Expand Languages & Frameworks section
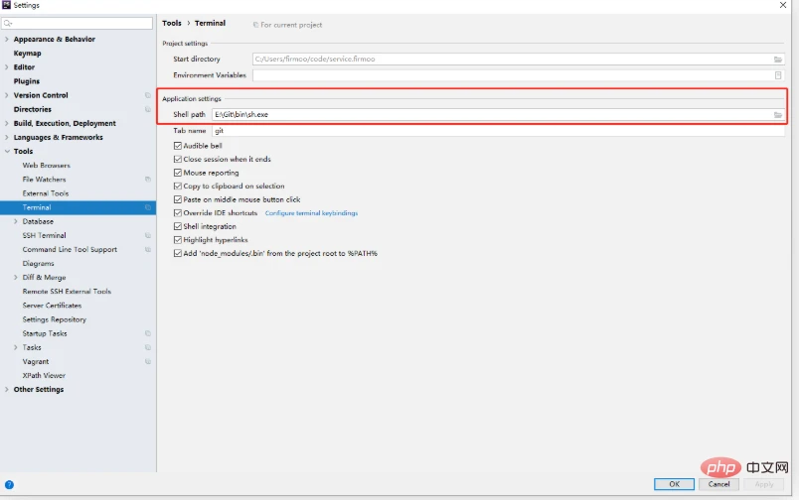799x500 pixels. (6, 138)
